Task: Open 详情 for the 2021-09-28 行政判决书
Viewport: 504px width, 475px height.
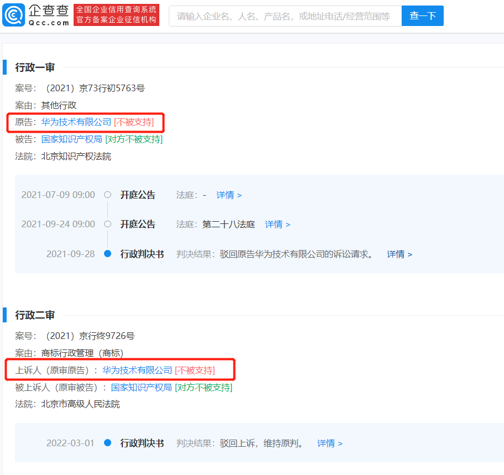Action: [399, 254]
